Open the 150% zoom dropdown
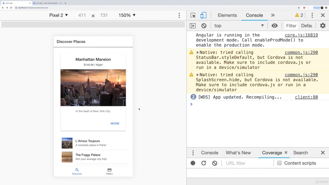329x185 pixels. (x=127, y=15)
